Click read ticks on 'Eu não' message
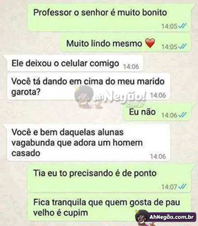This screenshot has width=198, height=226. [x=183, y=115]
